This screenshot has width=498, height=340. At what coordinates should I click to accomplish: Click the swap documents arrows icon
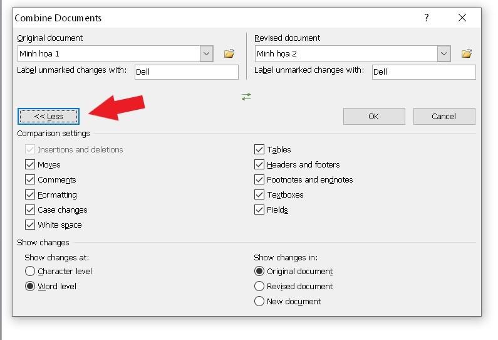(246, 97)
